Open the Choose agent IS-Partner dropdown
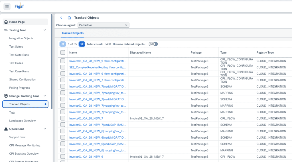The image size is (292, 162). click(x=103, y=25)
